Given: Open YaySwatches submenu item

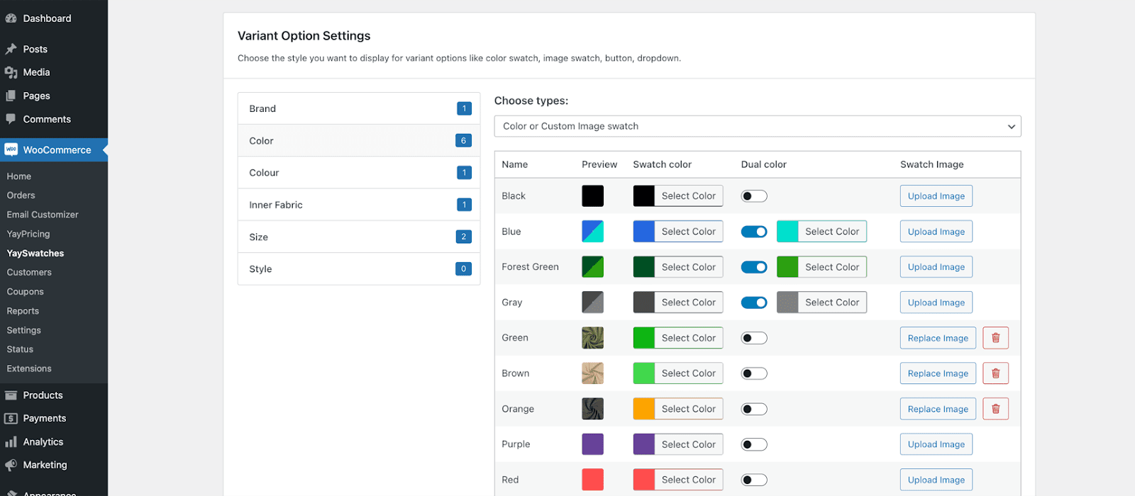Looking at the screenshot, I should pos(35,253).
